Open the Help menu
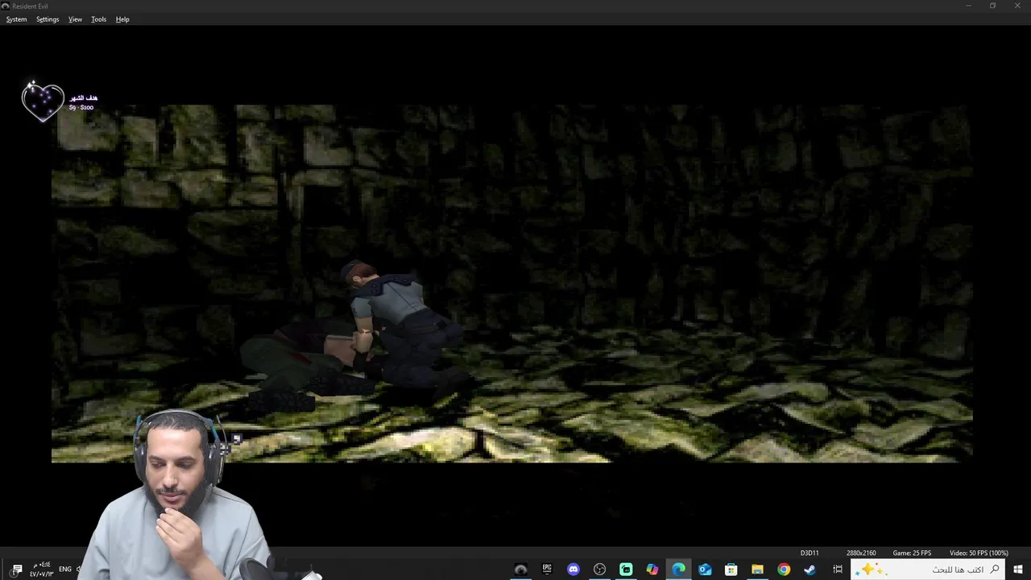 122,19
